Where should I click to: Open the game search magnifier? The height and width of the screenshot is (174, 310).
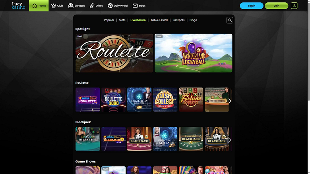click(230, 20)
